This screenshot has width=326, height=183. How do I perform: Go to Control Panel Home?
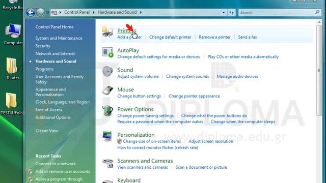55,27
